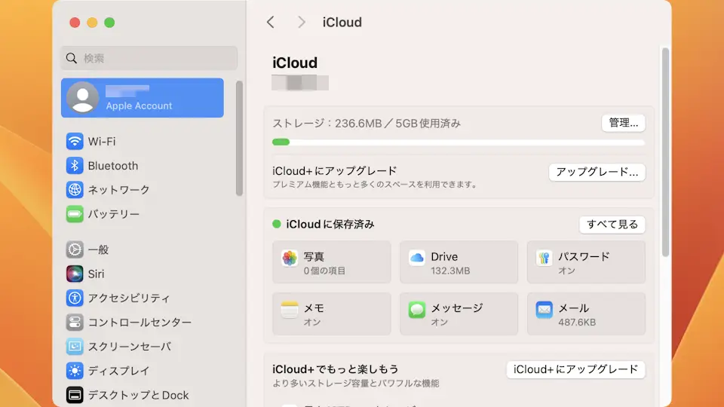Select アクセシビリティ in the sidebar
724x407 pixels.
pyautogui.click(x=128, y=298)
